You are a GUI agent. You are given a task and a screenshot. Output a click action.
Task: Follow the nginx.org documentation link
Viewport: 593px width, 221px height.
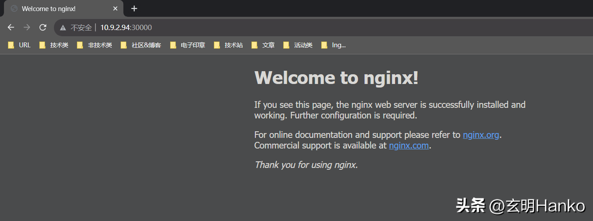pyautogui.click(x=481, y=135)
